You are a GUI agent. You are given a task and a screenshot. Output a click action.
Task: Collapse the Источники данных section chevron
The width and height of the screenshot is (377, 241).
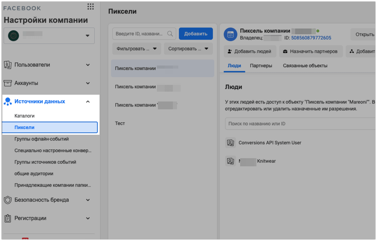88,101
